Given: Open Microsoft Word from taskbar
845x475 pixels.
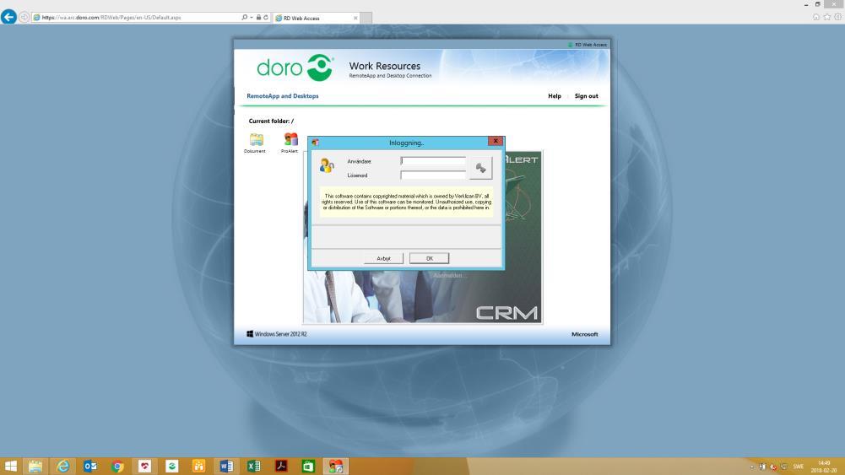Looking at the screenshot, I should (x=226, y=466).
